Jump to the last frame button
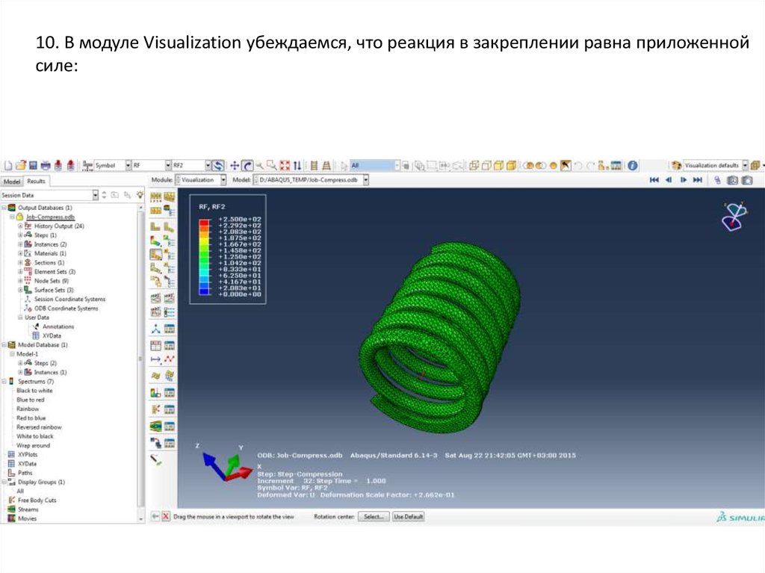This screenshot has height=573, width=765. (x=697, y=180)
